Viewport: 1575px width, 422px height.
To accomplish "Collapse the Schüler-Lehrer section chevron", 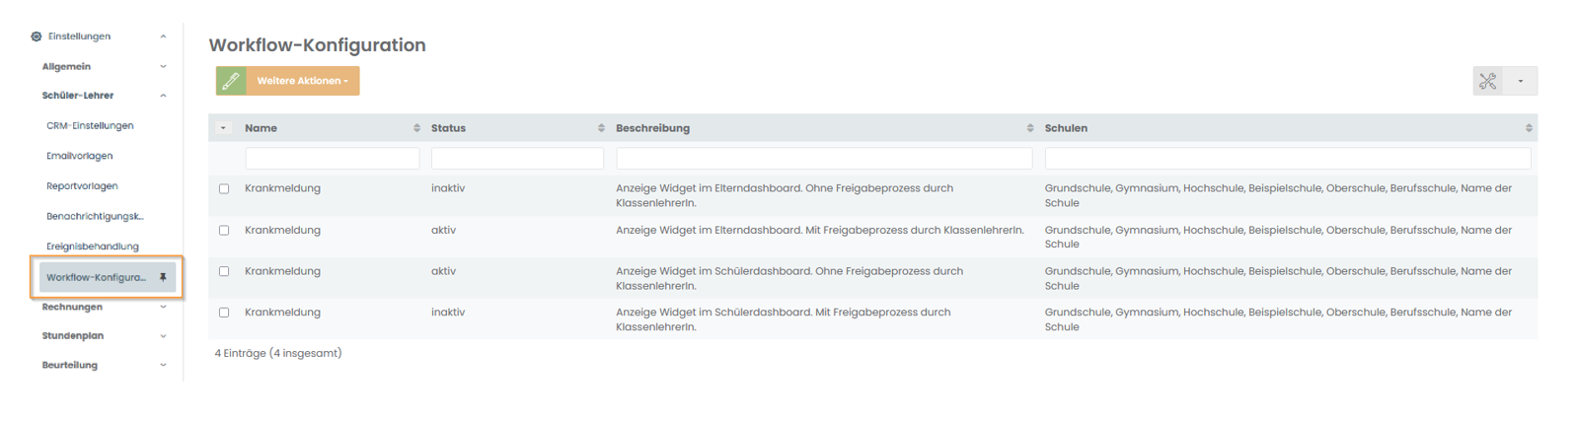I will [163, 96].
